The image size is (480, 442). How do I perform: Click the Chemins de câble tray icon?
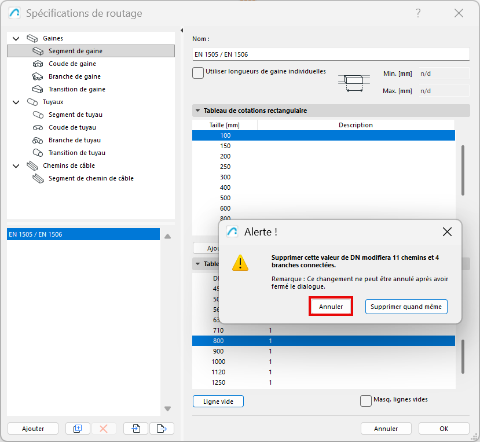click(32, 166)
